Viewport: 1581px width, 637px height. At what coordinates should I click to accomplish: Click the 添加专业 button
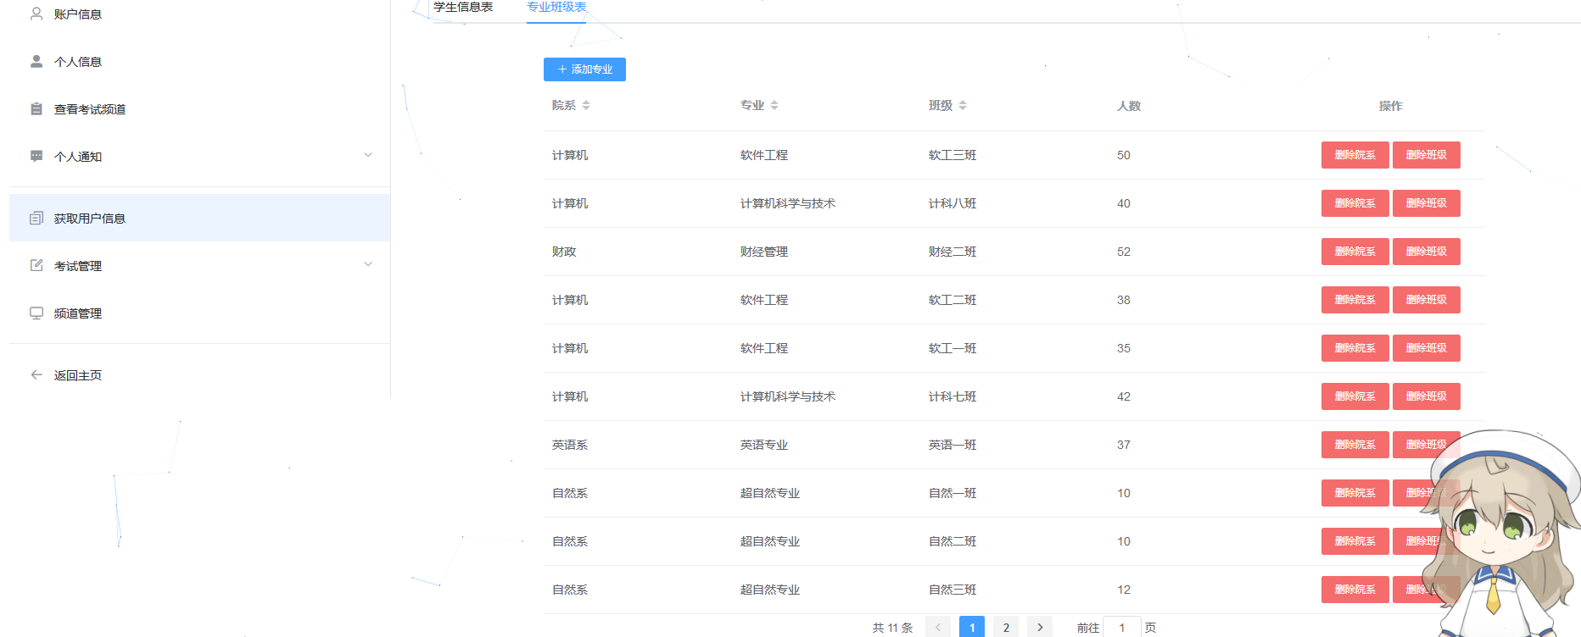[584, 69]
